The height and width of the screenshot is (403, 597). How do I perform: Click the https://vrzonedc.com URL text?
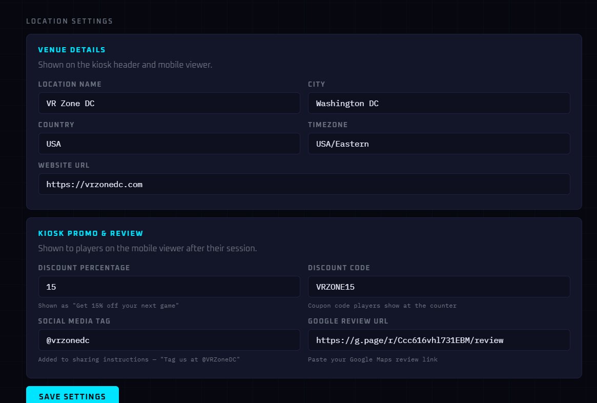tap(94, 184)
